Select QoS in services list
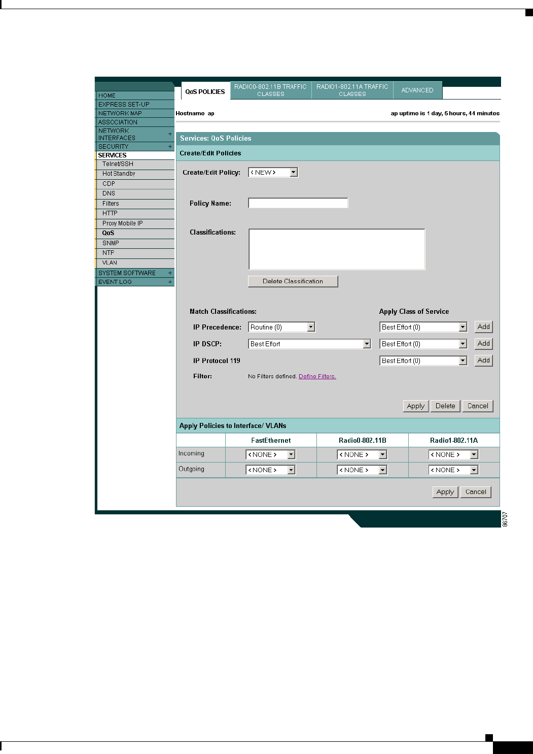533x754 pixels. tap(135, 233)
